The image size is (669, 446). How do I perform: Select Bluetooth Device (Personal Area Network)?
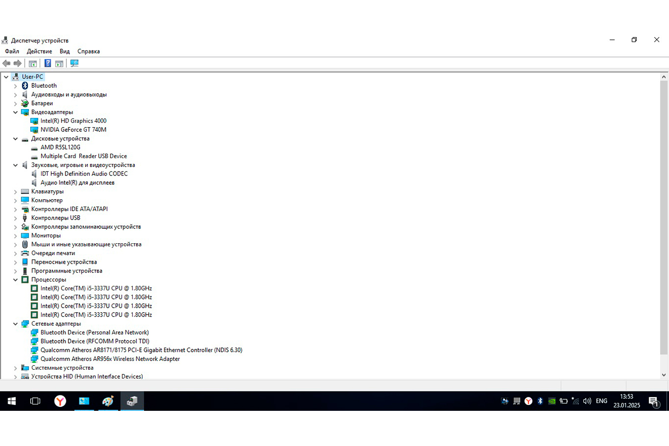pos(95,333)
